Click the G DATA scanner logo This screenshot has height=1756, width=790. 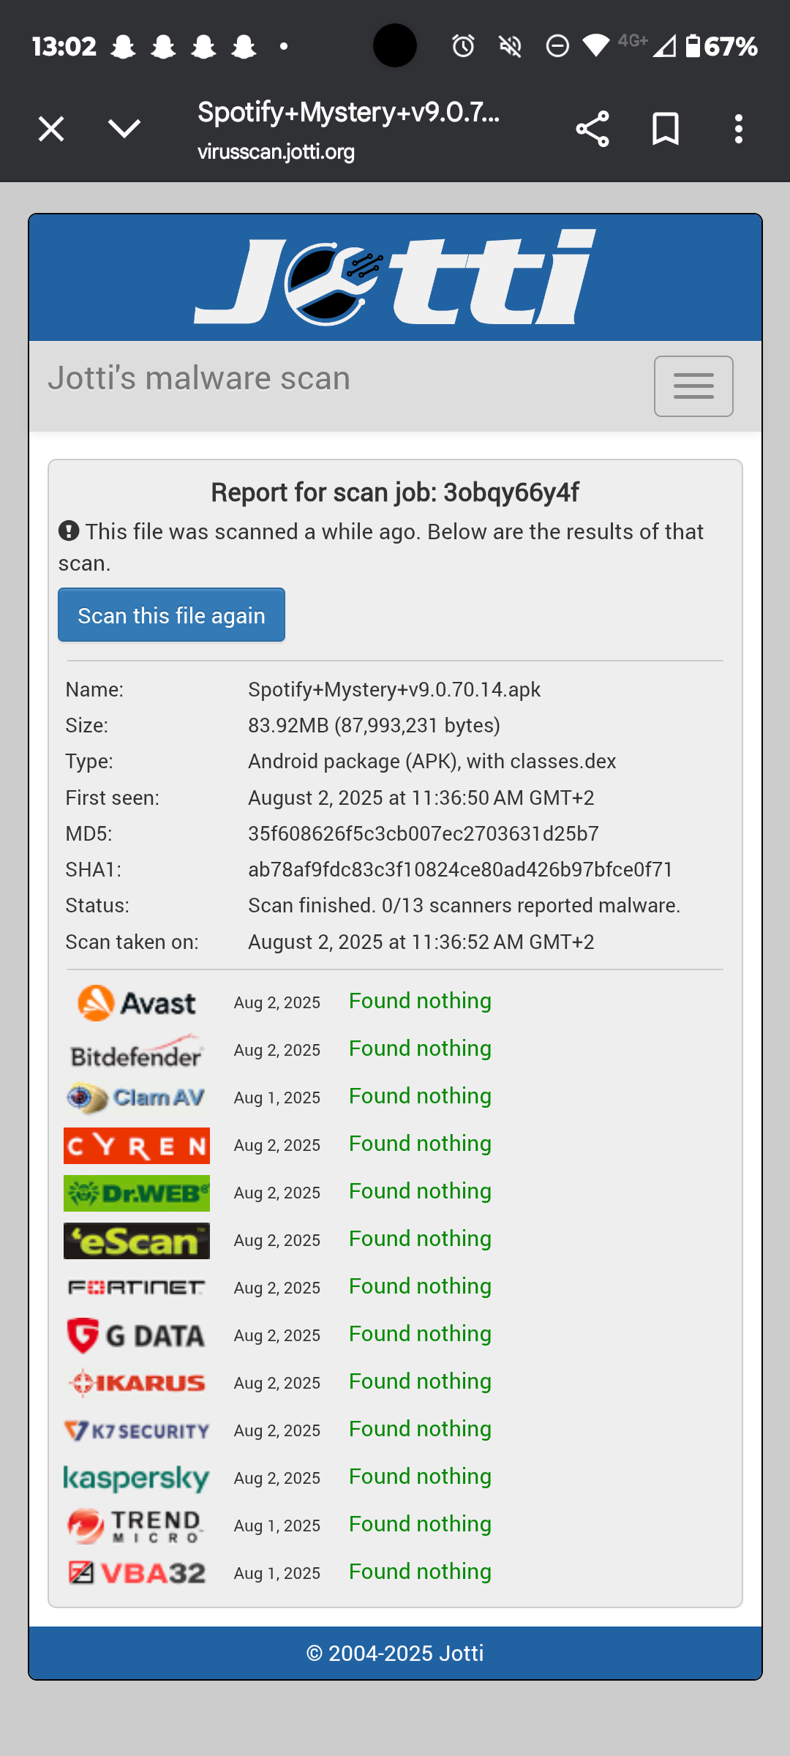[137, 1336]
